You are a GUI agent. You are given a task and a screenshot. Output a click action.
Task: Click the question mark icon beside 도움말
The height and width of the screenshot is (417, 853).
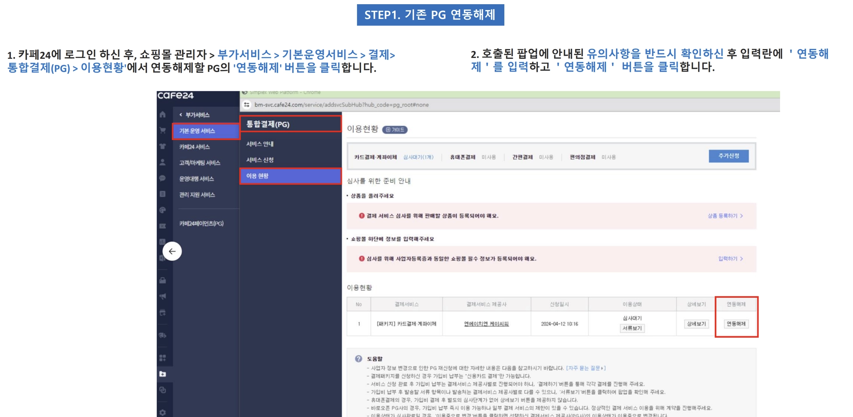click(x=358, y=359)
